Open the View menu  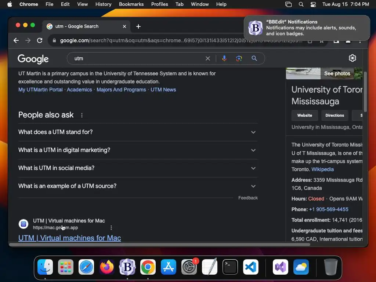coord(82,4)
